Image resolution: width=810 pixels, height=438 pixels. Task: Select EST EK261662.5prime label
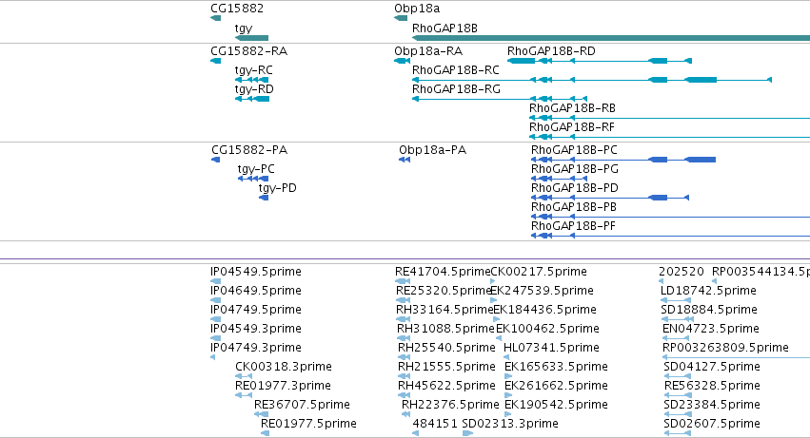point(556,387)
